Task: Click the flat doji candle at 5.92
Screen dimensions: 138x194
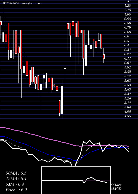Action: 65,68
